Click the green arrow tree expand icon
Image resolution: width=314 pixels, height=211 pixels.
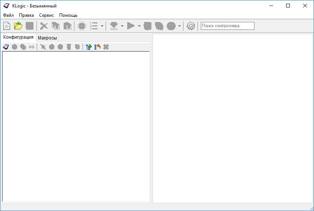coord(89,47)
